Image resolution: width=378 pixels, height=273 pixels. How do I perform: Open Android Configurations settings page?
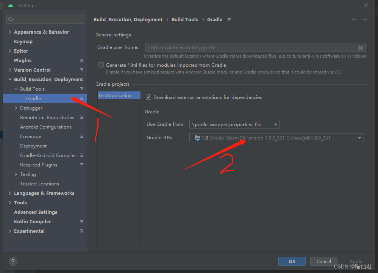pyautogui.click(x=45, y=127)
